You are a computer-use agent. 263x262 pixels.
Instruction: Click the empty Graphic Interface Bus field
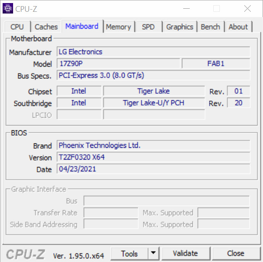(x=167, y=201)
